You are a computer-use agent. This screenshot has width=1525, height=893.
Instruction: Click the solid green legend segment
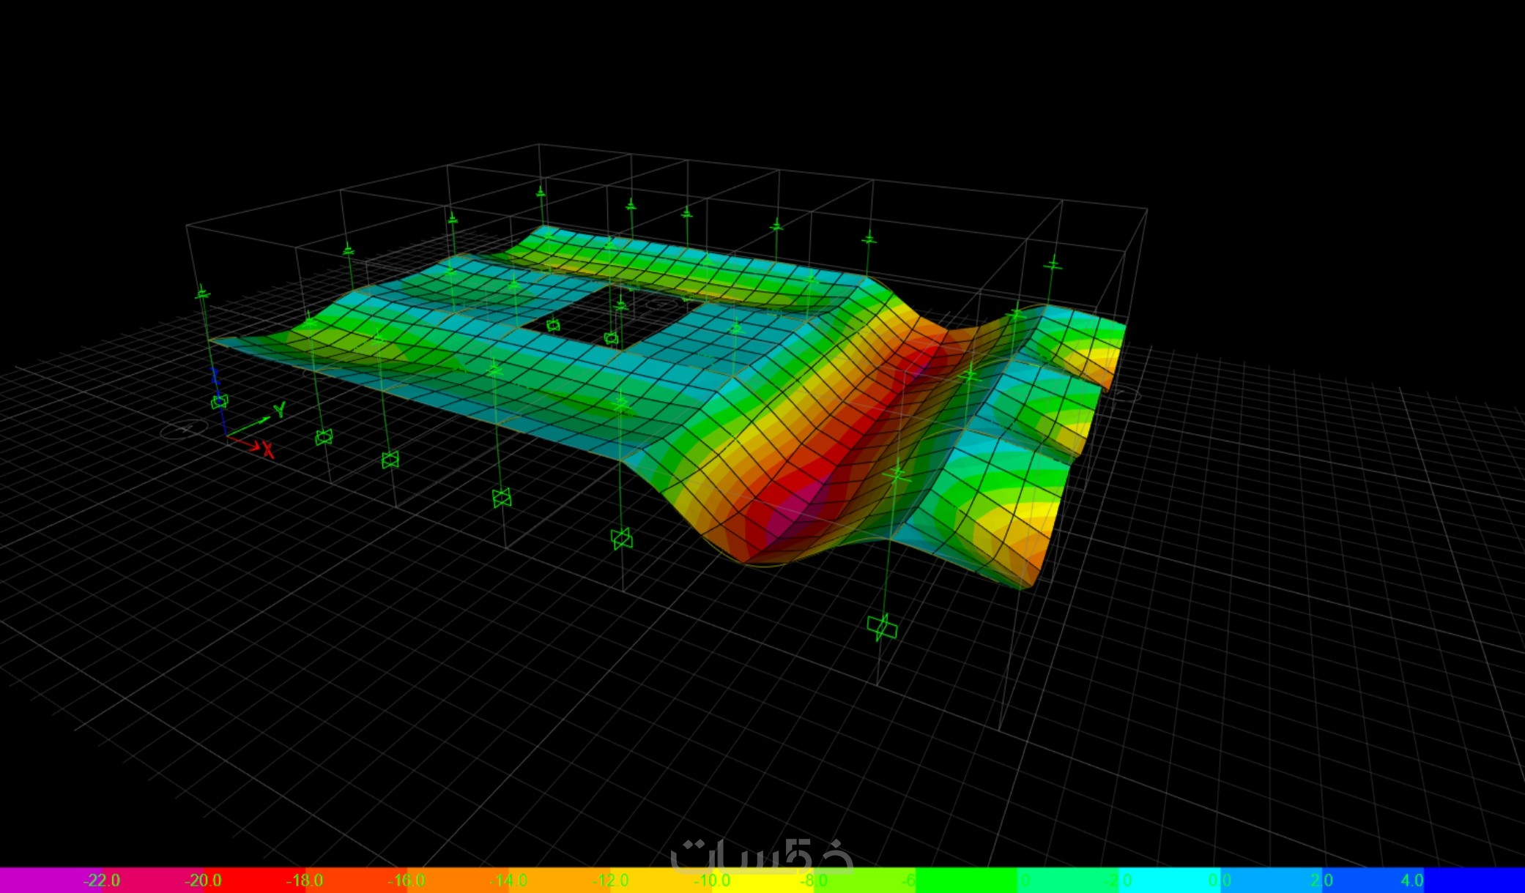tap(967, 881)
